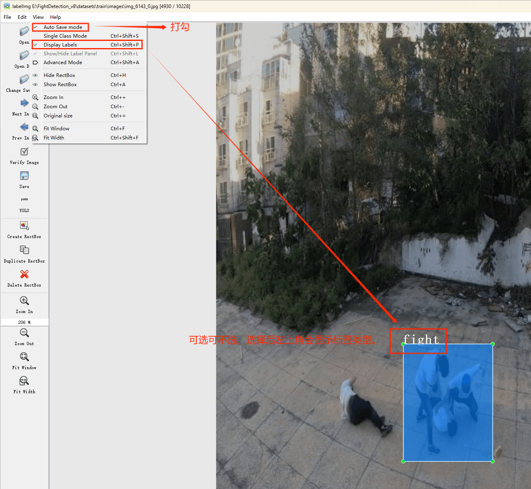
Task: Click the top-left green vertex of the fight box
Action: [404, 344]
